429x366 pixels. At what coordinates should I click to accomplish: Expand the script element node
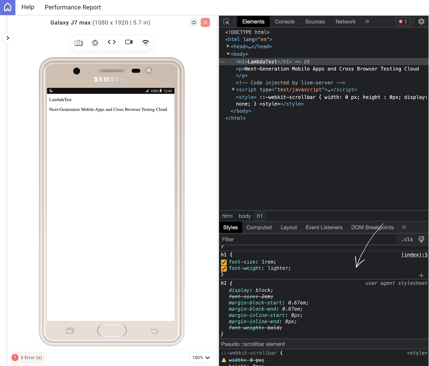click(233, 89)
